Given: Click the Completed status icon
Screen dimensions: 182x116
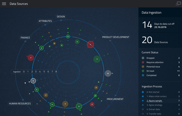Looking at the screenshot, I should click(143, 75).
